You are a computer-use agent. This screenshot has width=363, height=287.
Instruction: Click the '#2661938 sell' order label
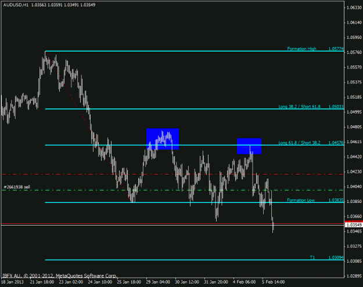point(17,187)
